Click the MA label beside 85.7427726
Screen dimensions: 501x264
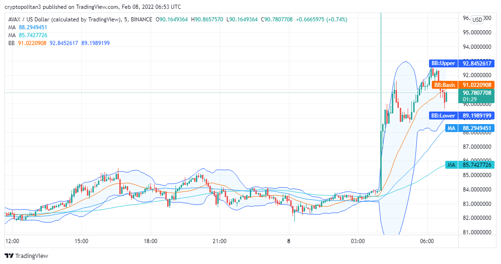tap(450, 165)
